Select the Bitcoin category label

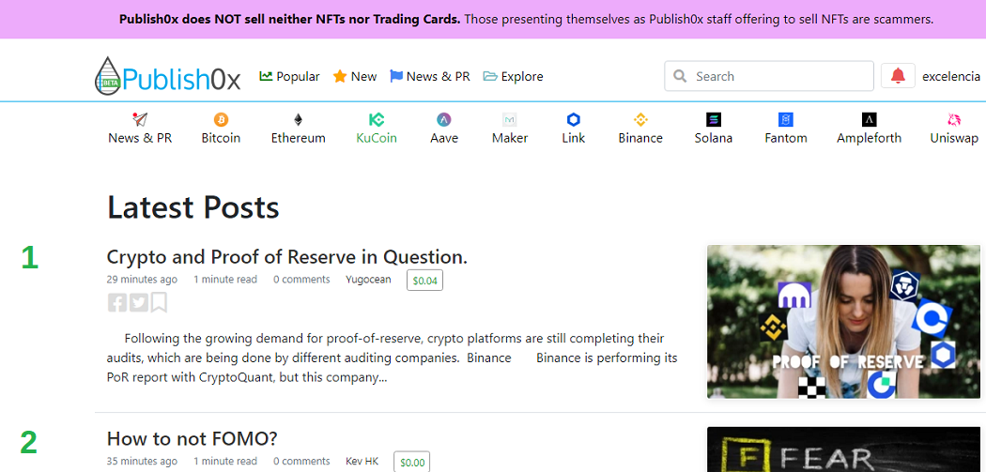[221, 138]
